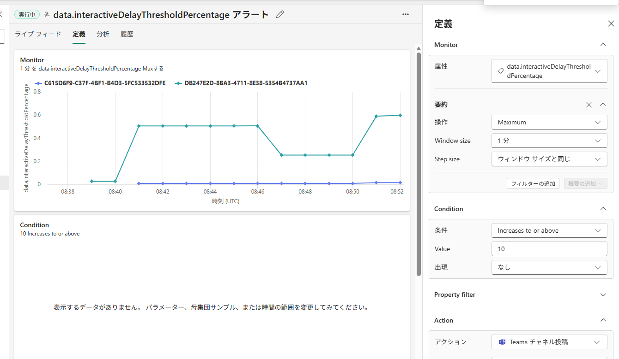Click the Monitor card heading

(x=32, y=60)
